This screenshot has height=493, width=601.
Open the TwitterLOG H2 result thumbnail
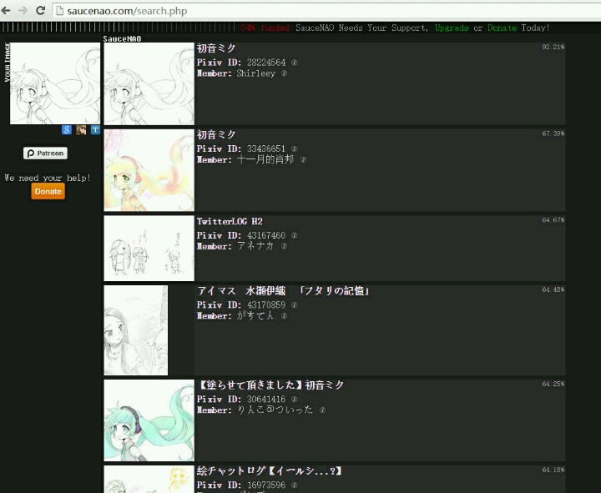(149, 249)
